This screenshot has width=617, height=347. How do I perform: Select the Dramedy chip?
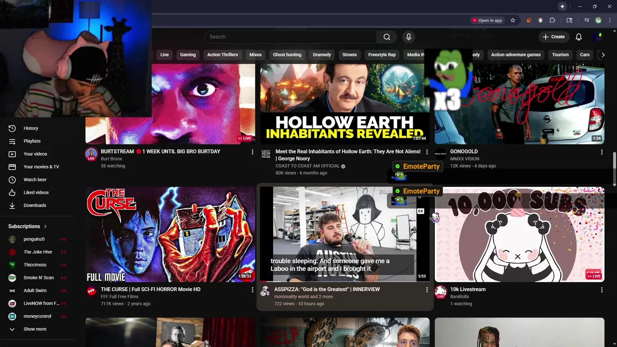[x=322, y=55]
